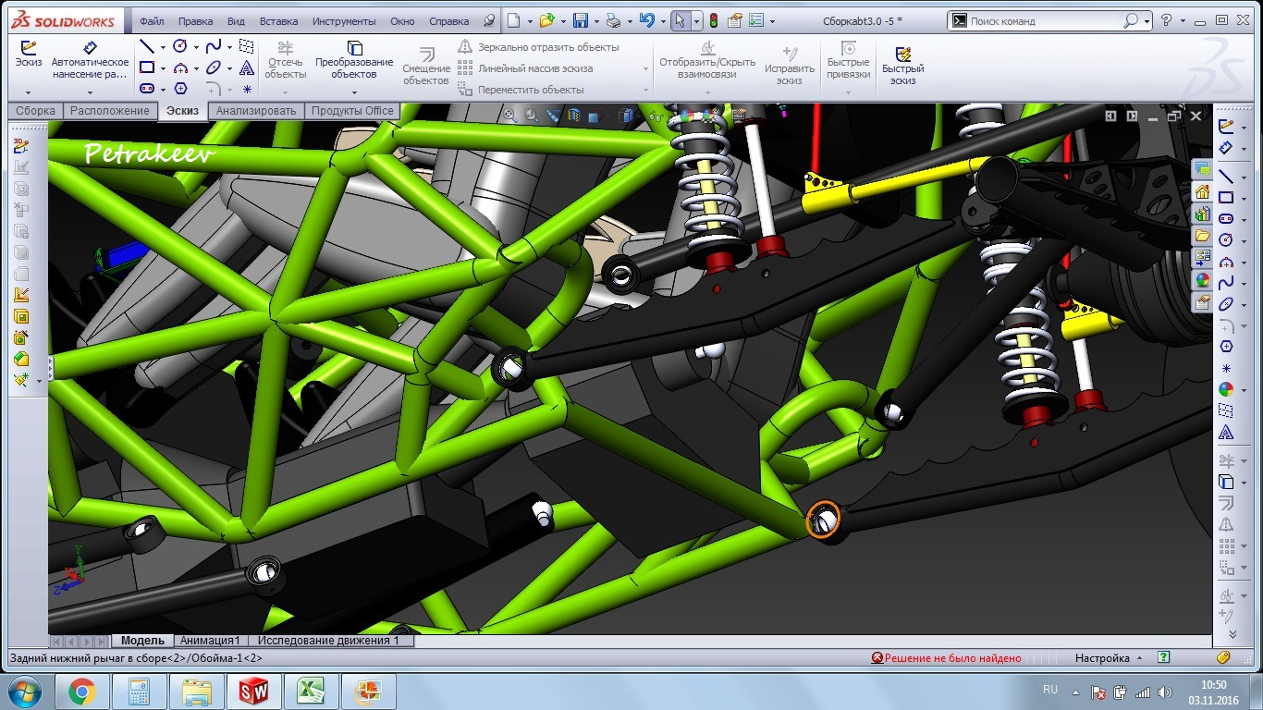Viewport: 1263px width, 710px height.
Task: Select the Line sketch tool in ribbon
Action: click(147, 46)
